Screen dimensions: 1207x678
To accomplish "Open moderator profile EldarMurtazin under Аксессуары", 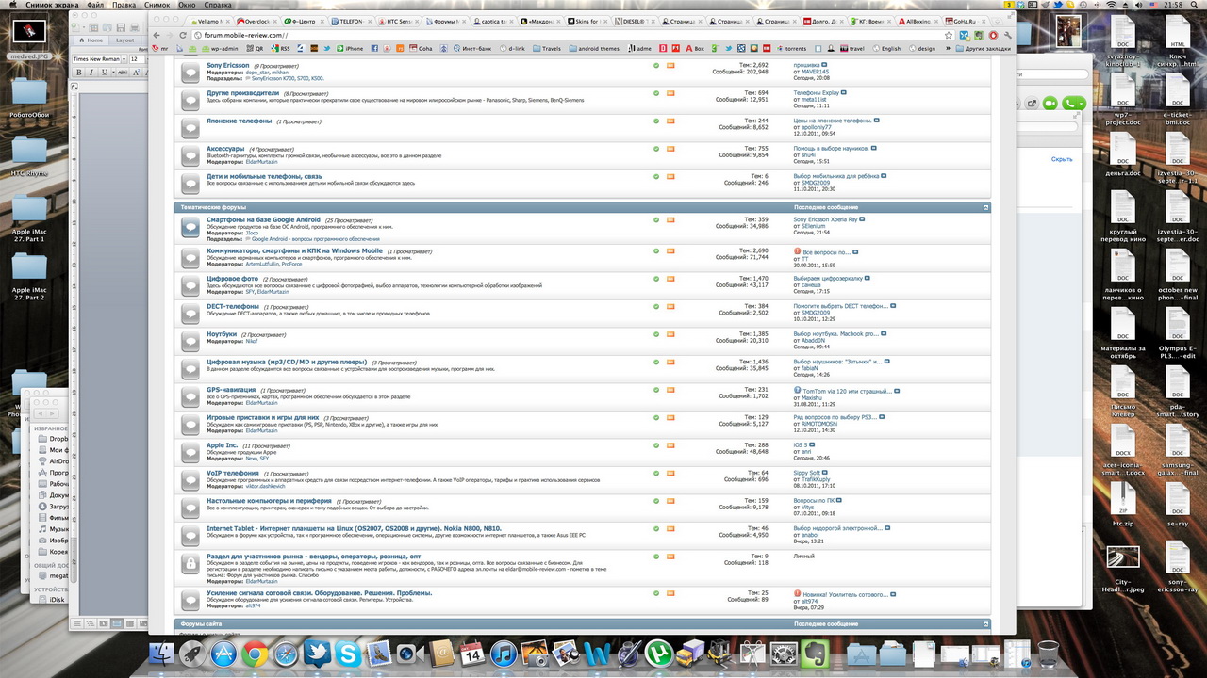I will coord(262,162).
